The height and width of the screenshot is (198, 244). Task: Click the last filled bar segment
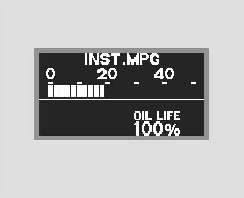102,91
